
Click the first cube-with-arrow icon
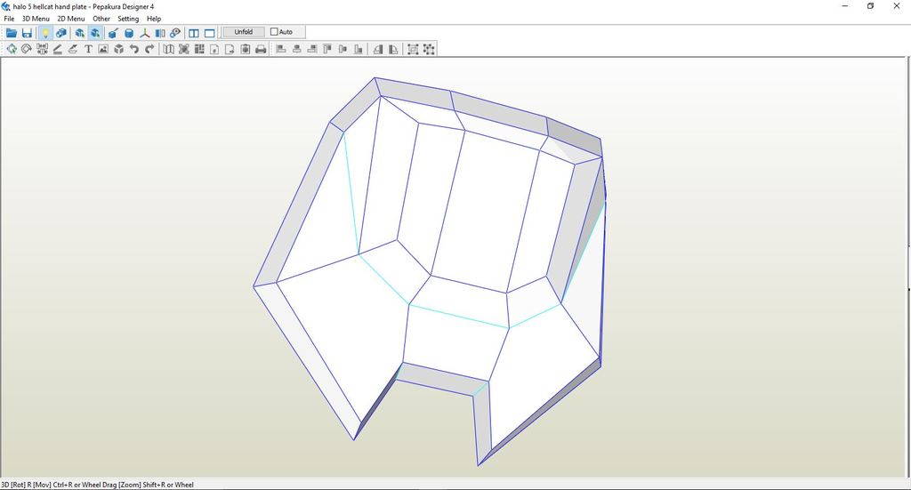click(79, 33)
